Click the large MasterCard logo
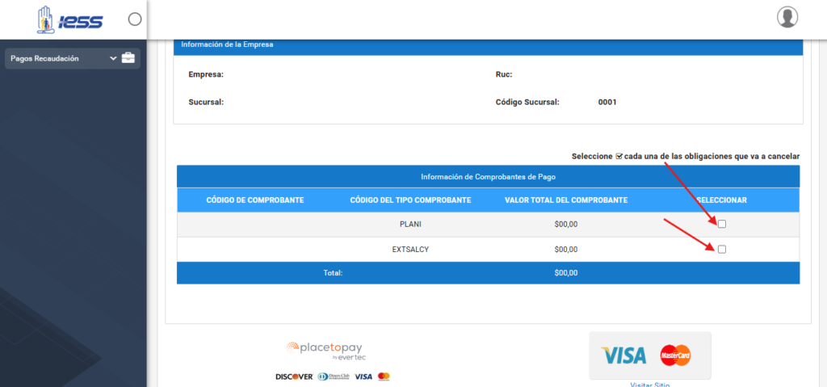 pyautogui.click(x=675, y=355)
